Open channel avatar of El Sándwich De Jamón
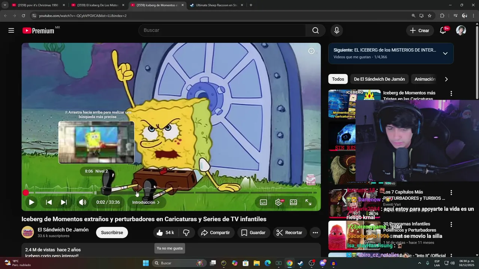 coord(28,232)
